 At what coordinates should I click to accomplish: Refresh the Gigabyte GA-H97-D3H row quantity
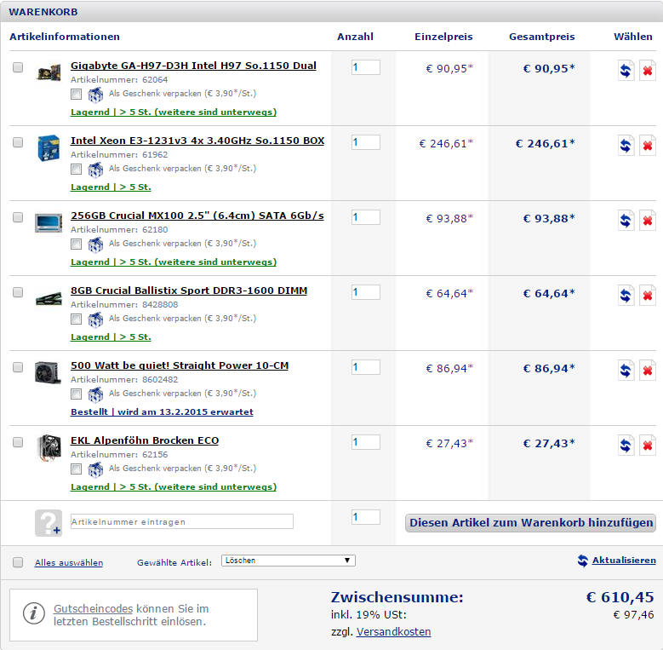click(626, 71)
